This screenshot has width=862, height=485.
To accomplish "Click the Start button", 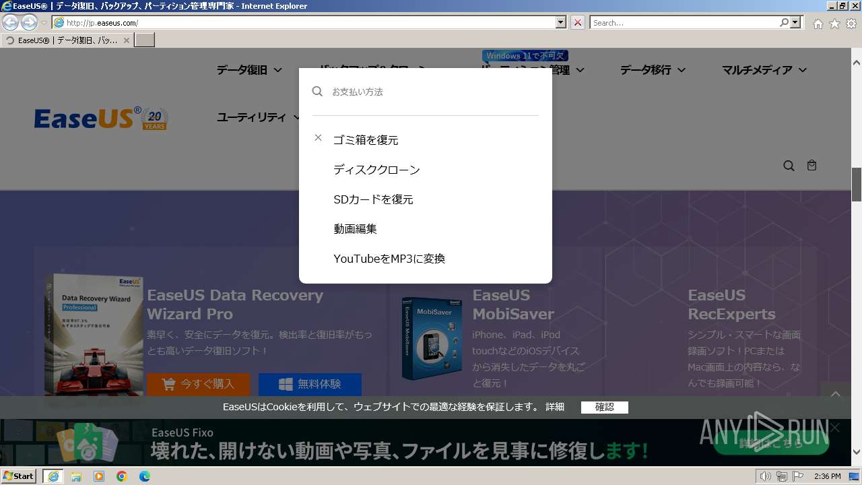I will (x=19, y=476).
